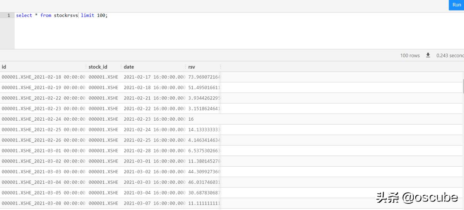Image resolution: width=464 pixels, height=210 pixels.
Task: Select date cell 2021-02-25 16:00:00.000
Action: (155, 140)
